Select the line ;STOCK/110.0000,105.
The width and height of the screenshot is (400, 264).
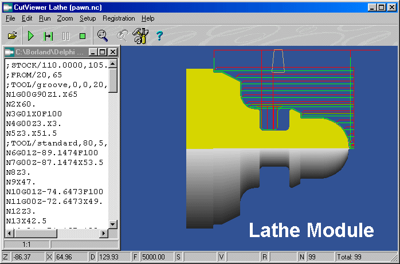pos(57,65)
